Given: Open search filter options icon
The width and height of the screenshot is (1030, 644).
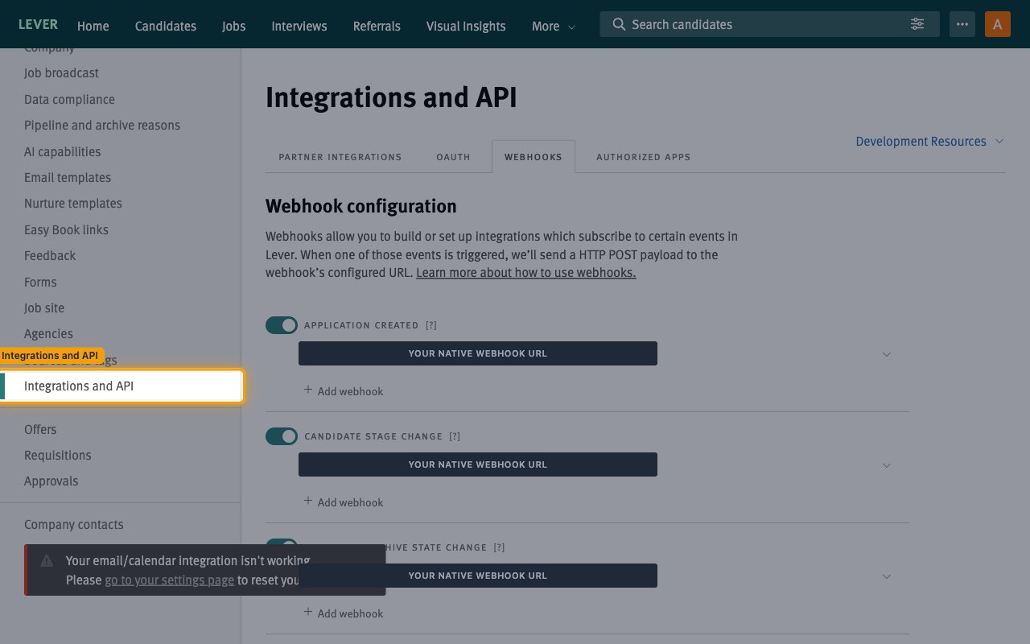Looking at the screenshot, I should (x=917, y=24).
